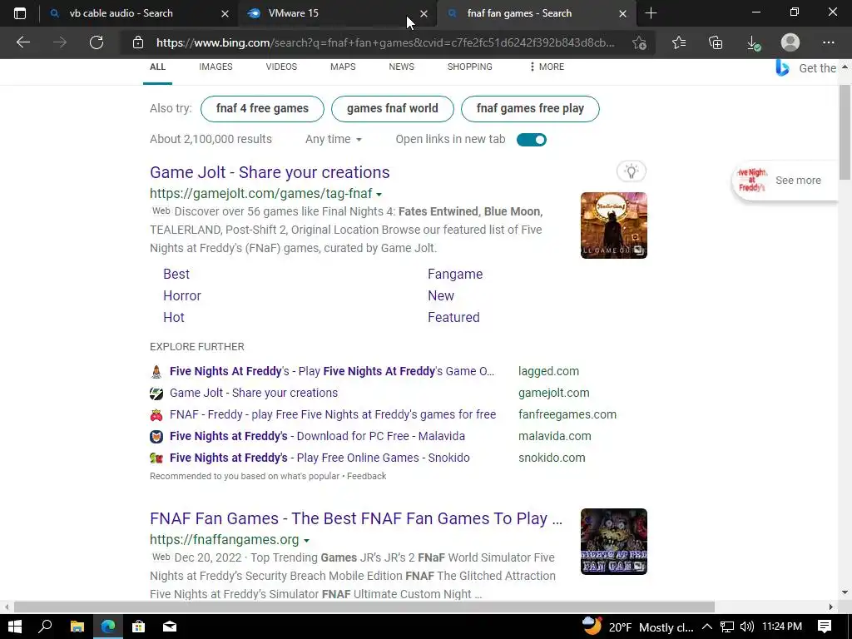Click the Bing logo icon

click(x=782, y=68)
